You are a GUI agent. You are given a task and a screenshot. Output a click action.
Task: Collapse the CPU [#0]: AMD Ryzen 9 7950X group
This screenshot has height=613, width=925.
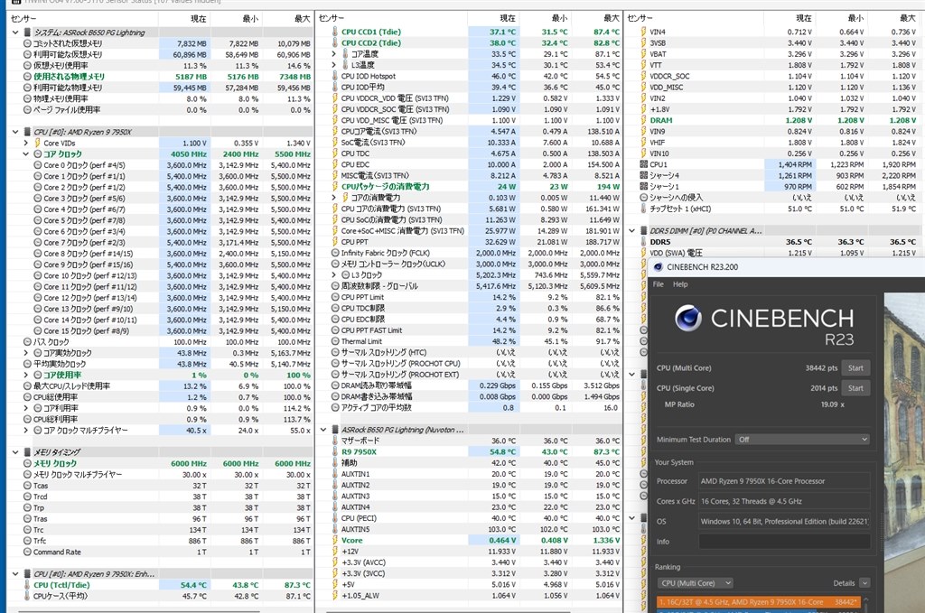pyautogui.click(x=15, y=132)
